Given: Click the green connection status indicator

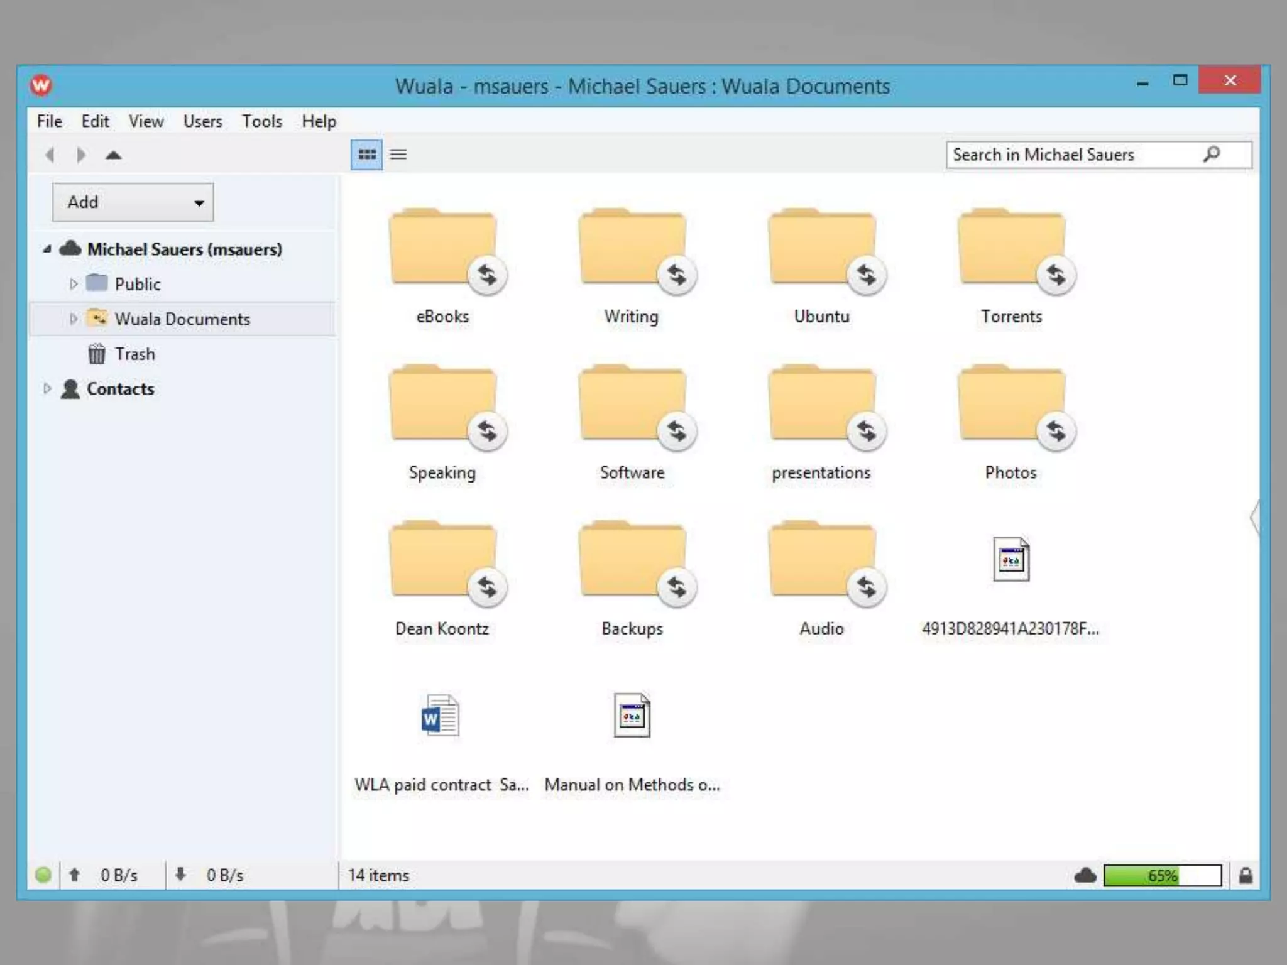Looking at the screenshot, I should pyautogui.click(x=43, y=875).
